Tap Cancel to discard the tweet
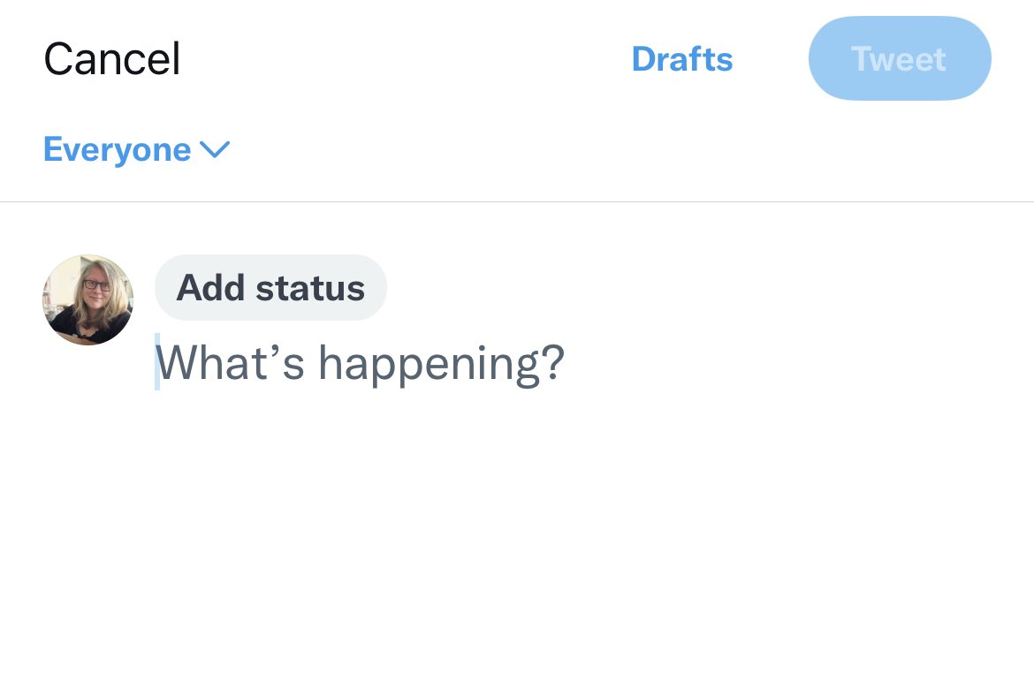Image resolution: width=1034 pixels, height=689 pixels. tap(112, 60)
